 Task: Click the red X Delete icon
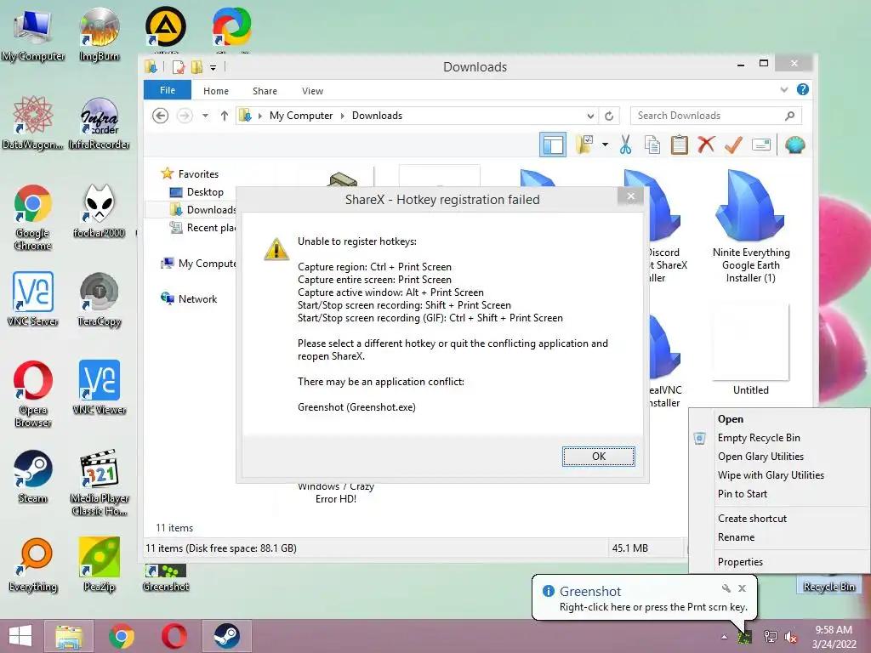[x=706, y=145]
